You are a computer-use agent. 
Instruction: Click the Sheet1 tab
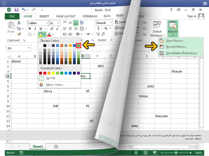pyautogui.click(x=38, y=147)
